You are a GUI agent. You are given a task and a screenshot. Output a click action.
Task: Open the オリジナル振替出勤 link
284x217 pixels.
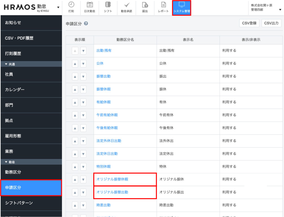(x=112, y=192)
